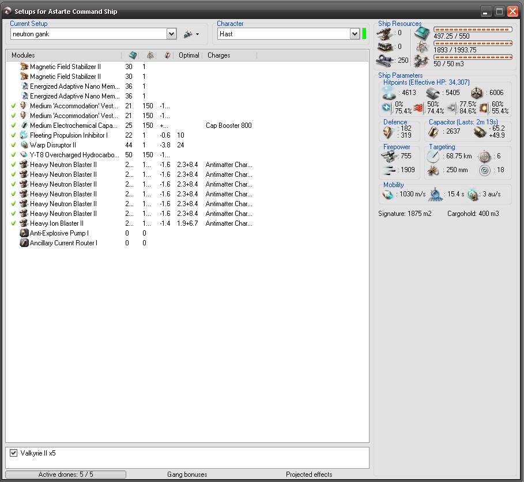Click the launcher hardpoints icon in Ship Resources
The height and width of the screenshot is (482, 524).
coord(384,47)
